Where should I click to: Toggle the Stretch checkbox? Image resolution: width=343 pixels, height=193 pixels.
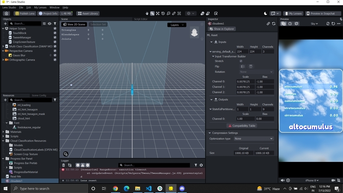click(x=241, y=61)
